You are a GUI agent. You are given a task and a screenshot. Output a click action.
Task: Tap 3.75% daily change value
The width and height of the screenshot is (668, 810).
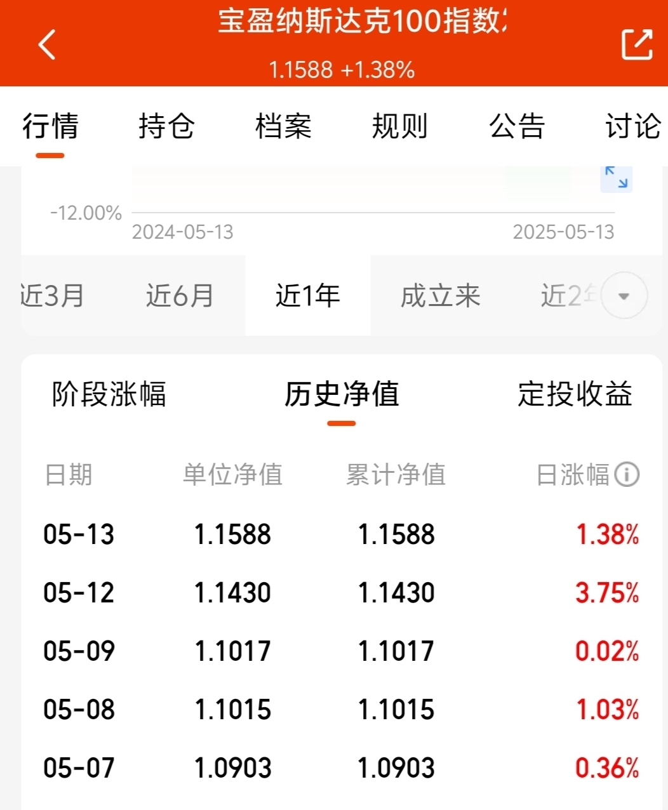[608, 592]
